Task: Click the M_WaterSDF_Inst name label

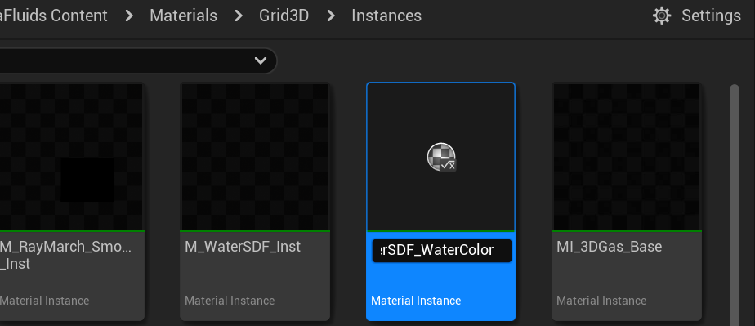Action: pos(243,247)
